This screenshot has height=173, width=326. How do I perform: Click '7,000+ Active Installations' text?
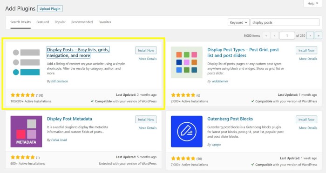pyautogui.click(x=190, y=165)
